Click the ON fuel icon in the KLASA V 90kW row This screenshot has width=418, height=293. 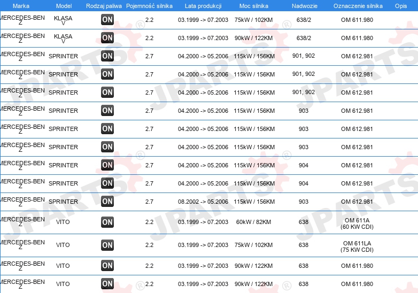pyautogui.click(x=107, y=38)
